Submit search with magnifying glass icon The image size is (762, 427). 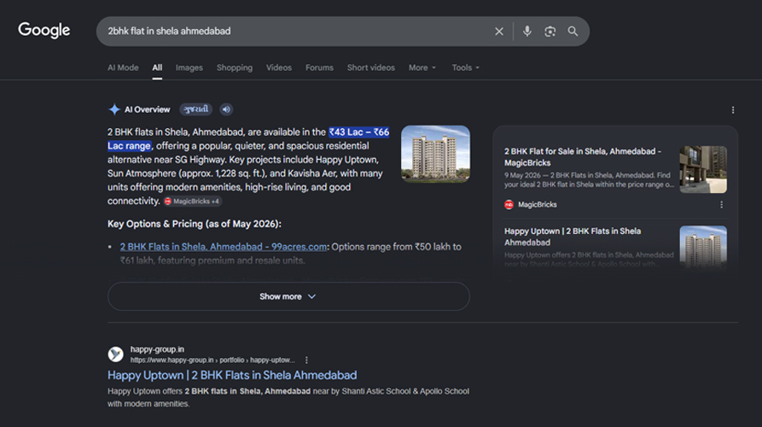(573, 32)
